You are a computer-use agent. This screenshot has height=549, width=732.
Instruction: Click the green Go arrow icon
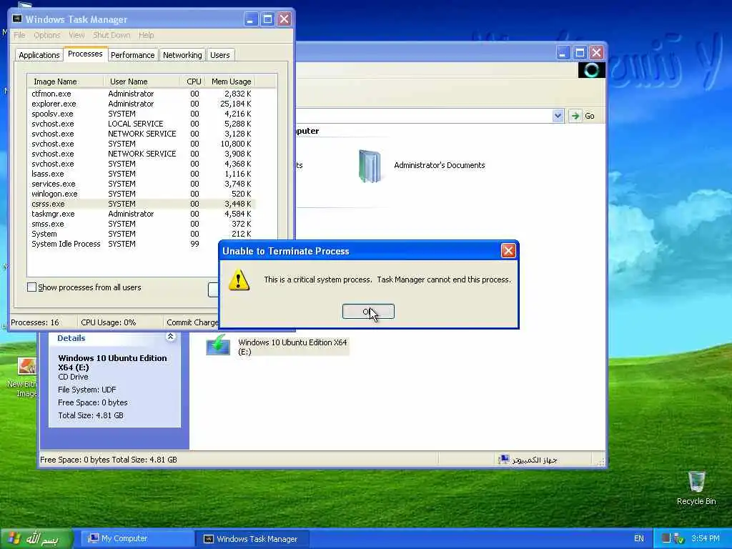(575, 116)
